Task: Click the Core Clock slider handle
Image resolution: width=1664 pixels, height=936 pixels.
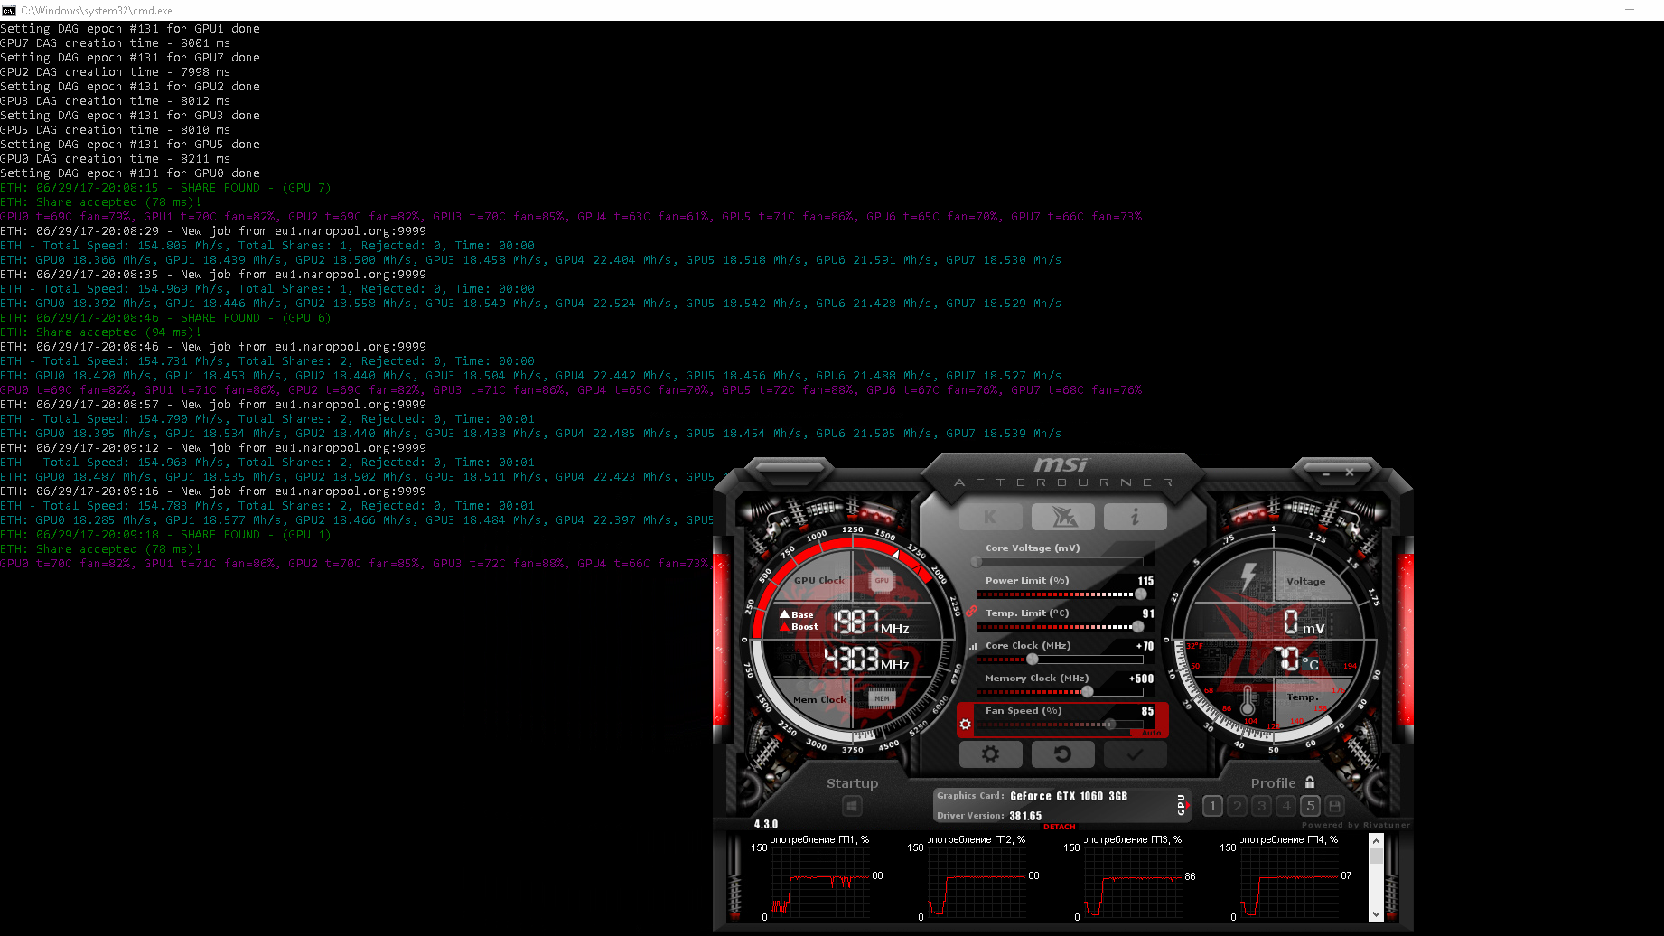Action: pos(1033,660)
